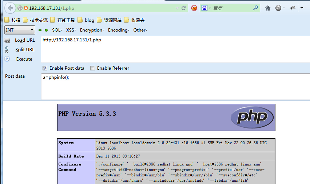Click the green minus HackBar icon
The height and width of the screenshot is (184, 310).
point(40,30)
